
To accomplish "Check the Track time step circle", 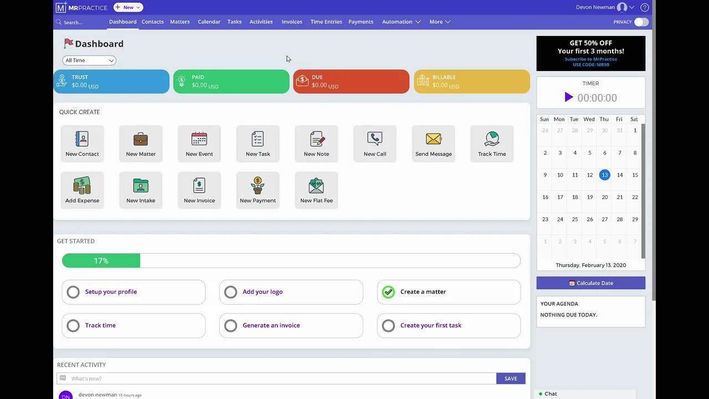I will pyautogui.click(x=73, y=326).
